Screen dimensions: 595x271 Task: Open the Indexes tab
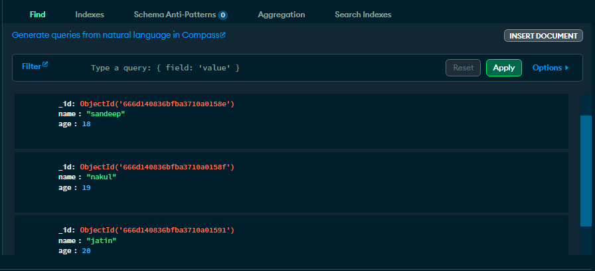(x=90, y=14)
